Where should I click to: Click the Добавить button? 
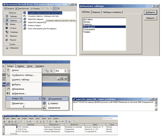pos(150,13)
